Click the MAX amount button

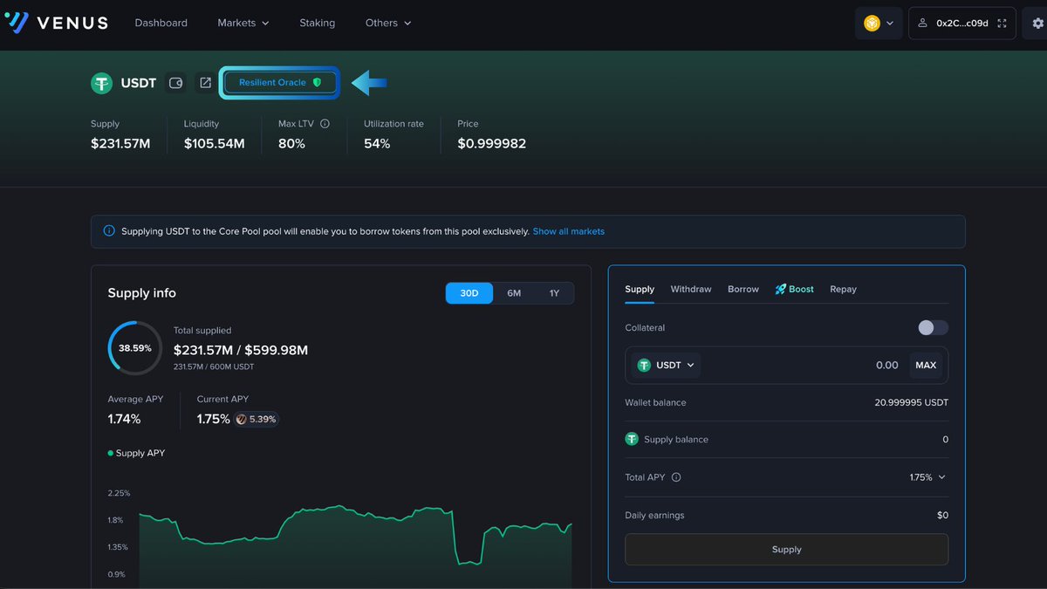(x=926, y=365)
